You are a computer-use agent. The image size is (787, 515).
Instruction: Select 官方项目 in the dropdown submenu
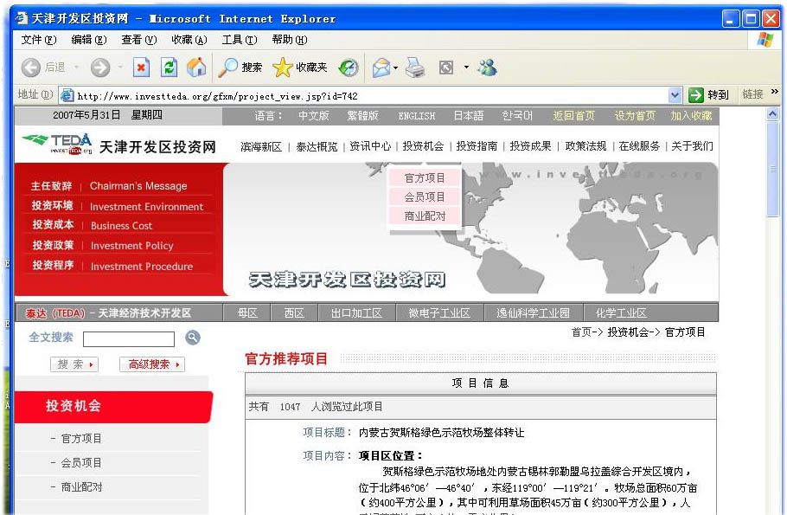[425, 177]
